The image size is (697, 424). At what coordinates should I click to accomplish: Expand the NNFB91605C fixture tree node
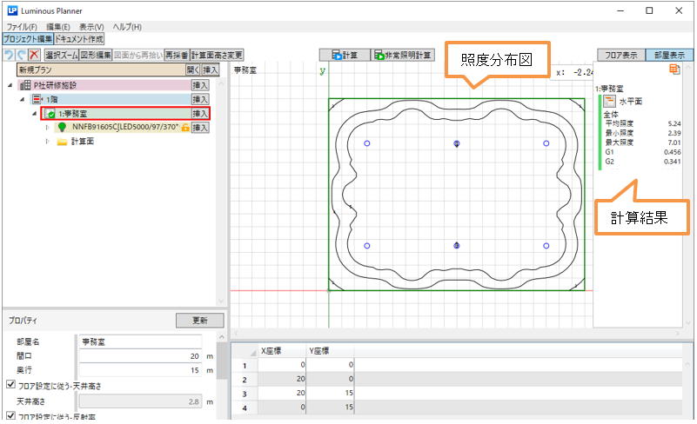[48, 128]
